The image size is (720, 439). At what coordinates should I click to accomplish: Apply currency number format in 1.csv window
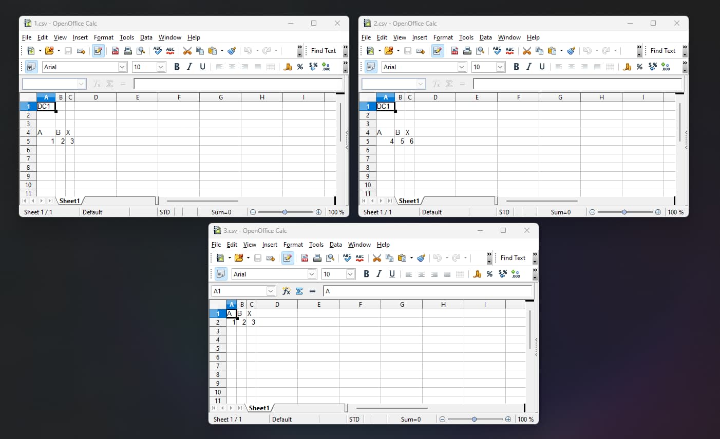[x=288, y=67]
